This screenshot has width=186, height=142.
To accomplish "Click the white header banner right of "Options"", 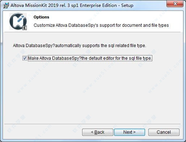I will (115, 17).
